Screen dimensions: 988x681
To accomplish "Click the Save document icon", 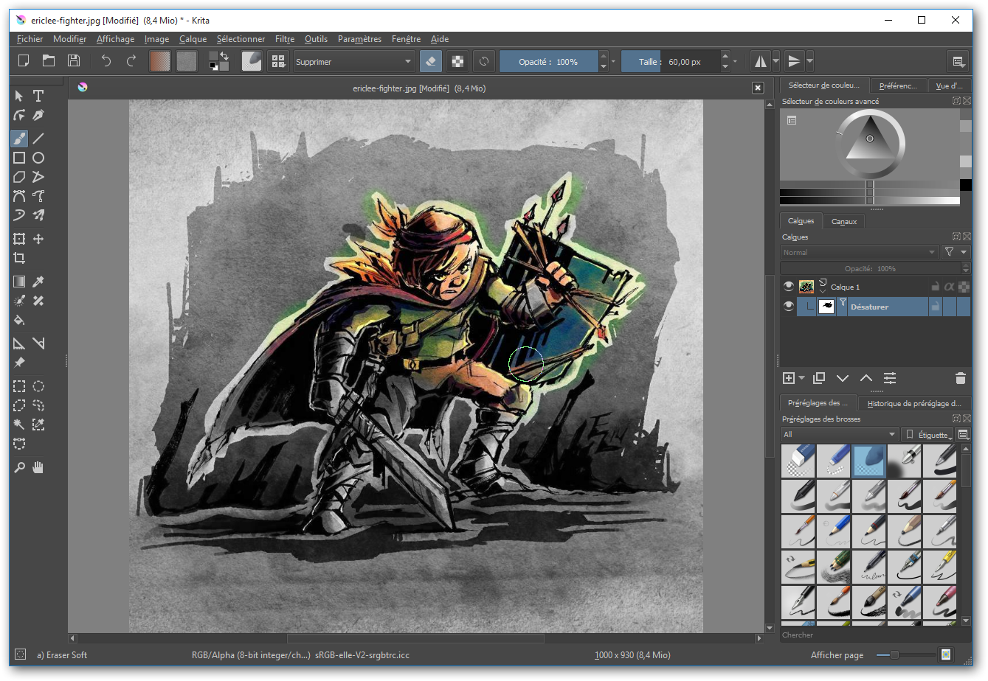I will 74,61.
